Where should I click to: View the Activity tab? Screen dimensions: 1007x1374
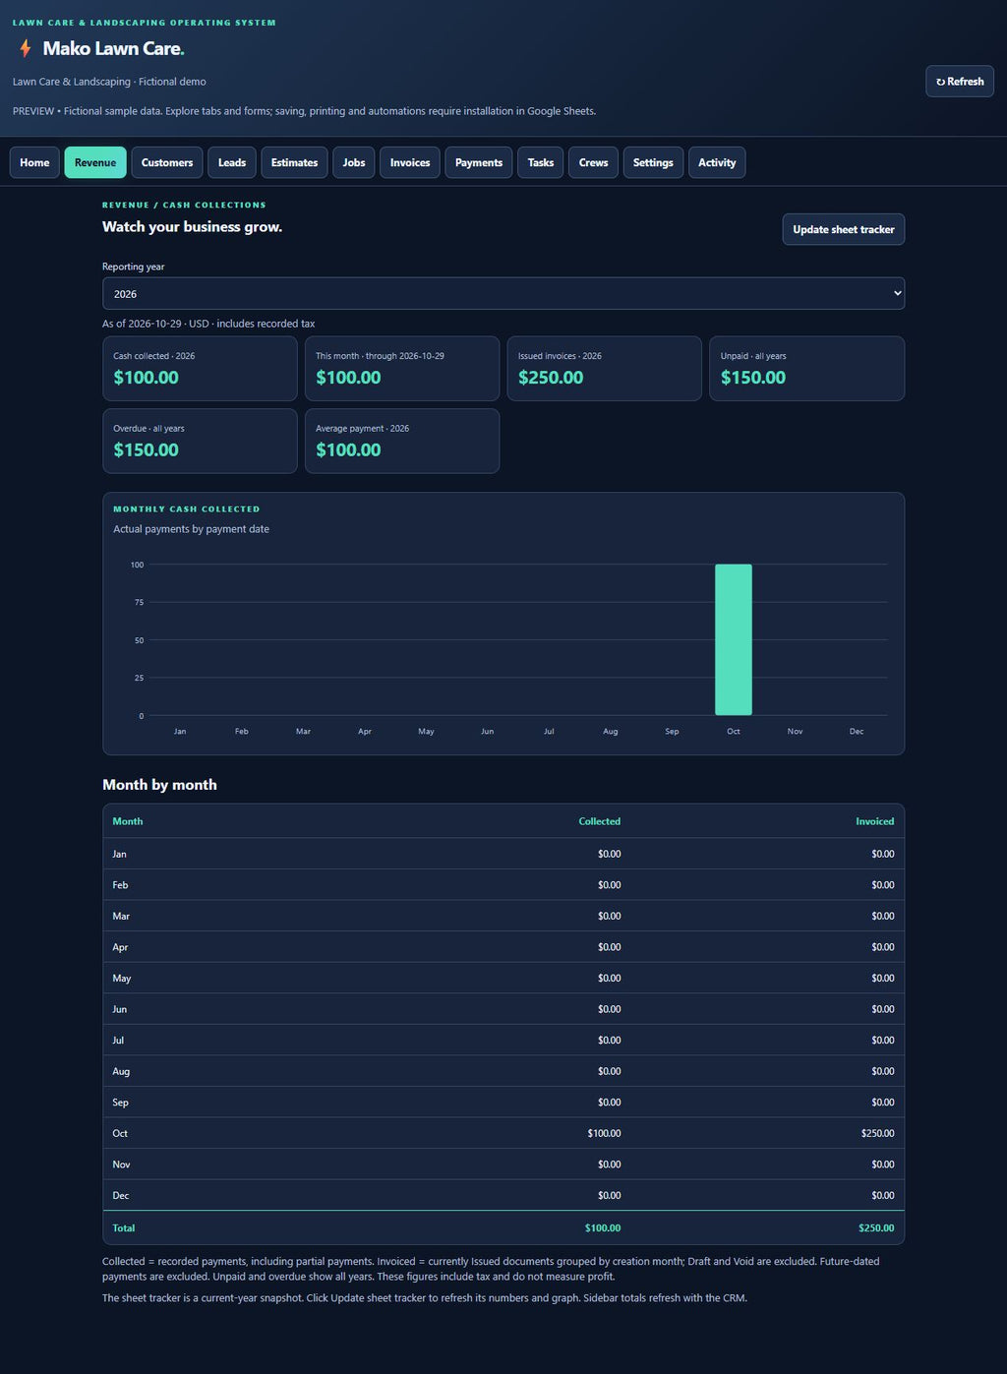coord(717,162)
